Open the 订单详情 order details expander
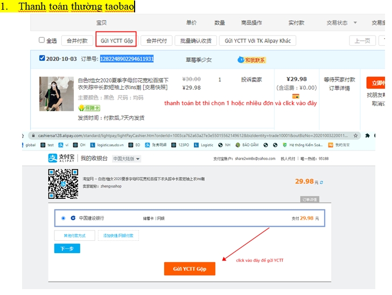This screenshot has width=392, height=295. (x=309, y=199)
